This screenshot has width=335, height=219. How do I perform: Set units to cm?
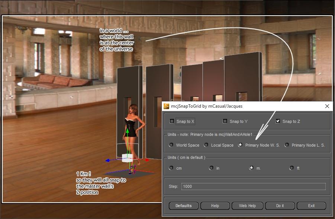point(171,168)
